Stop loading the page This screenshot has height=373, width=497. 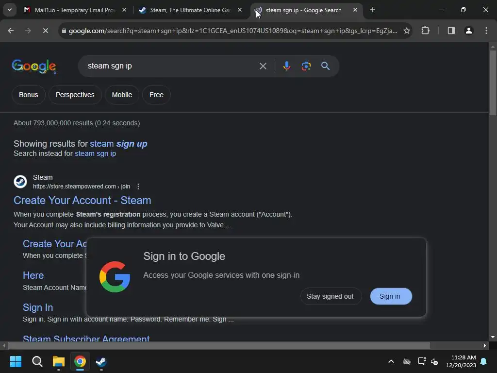pos(45,31)
